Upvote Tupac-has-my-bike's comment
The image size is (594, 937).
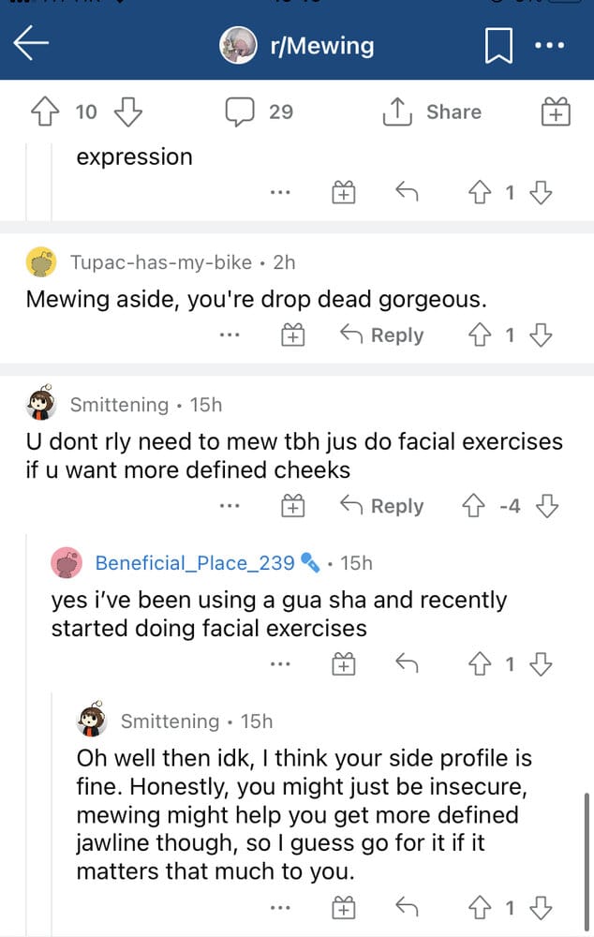click(x=478, y=335)
